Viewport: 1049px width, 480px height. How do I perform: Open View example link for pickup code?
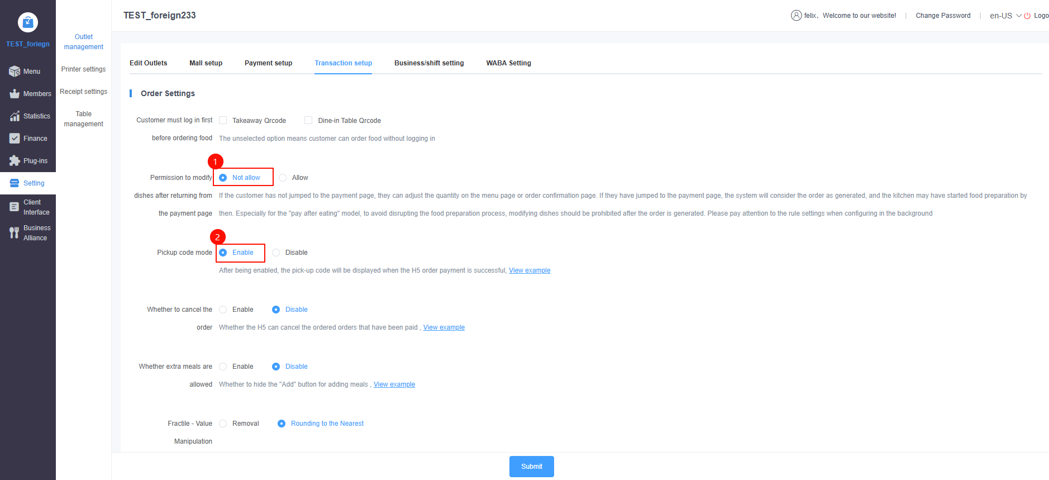529,270
